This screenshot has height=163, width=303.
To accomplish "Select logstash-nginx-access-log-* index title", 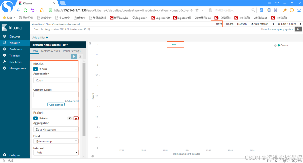I will pos(50,45).
